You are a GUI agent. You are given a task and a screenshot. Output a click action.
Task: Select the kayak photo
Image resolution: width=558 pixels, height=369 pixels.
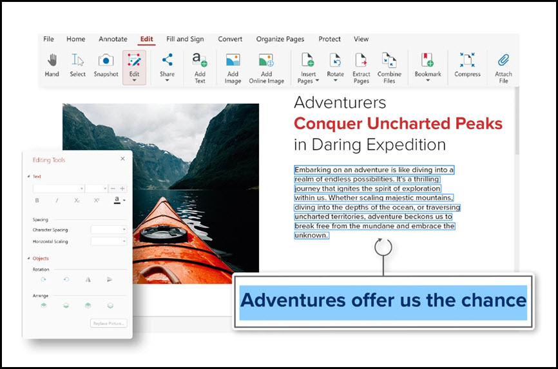tap(161, 194)
